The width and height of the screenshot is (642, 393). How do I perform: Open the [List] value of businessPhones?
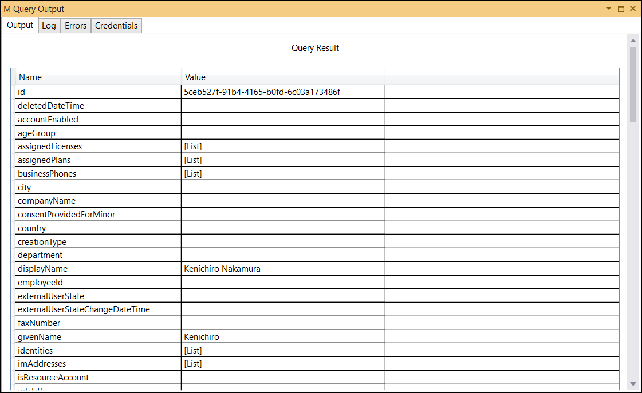[x=283, y=174]
